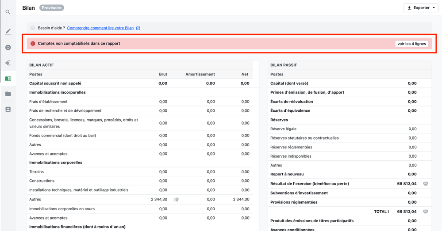
Task: Click the Provisoire status badge
Action: point(51,8)
